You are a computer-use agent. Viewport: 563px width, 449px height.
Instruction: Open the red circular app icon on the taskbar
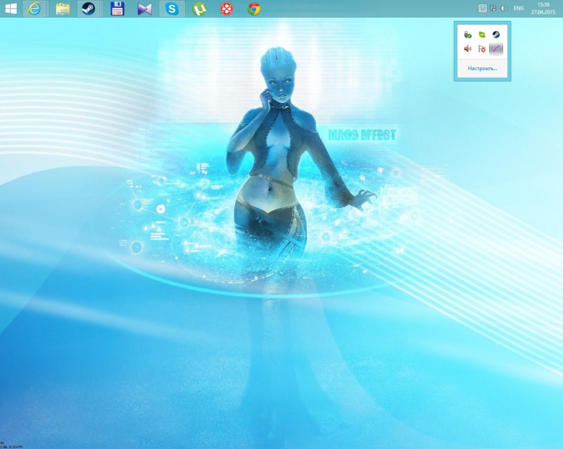[x=227, y=9]
